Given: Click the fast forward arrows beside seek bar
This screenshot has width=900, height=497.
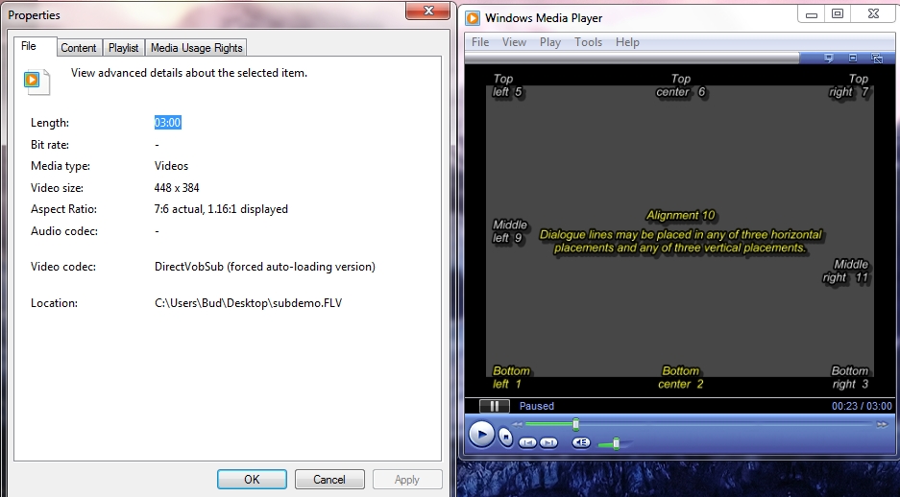Looking at the screenshot, I should (882, 424).
